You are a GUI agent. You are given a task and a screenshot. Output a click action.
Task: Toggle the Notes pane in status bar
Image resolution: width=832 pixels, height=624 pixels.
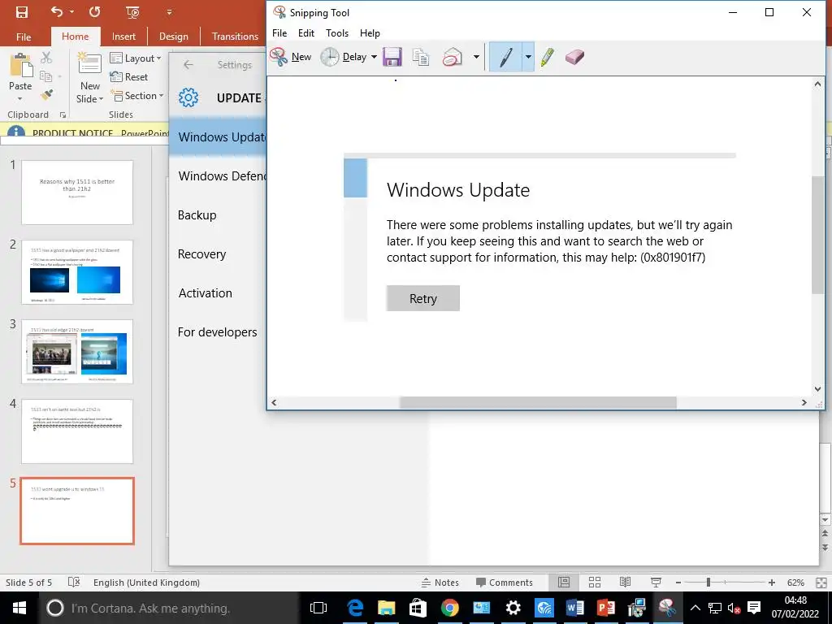pyautogui.click(x=440, y=583)
